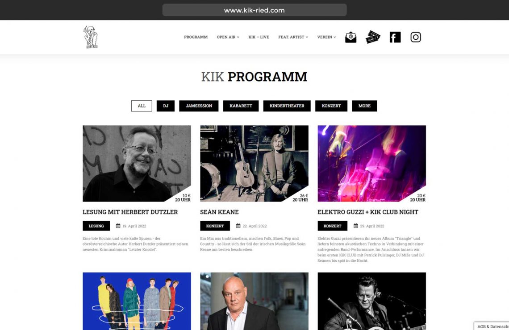Open the Herbert Dutzler event photo
The image size is (509, 330).
[x=137, y=163]
